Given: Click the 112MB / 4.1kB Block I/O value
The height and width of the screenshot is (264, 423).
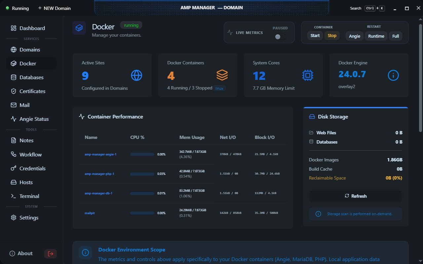Looking at the screenshot, I should tap(266, 193).
